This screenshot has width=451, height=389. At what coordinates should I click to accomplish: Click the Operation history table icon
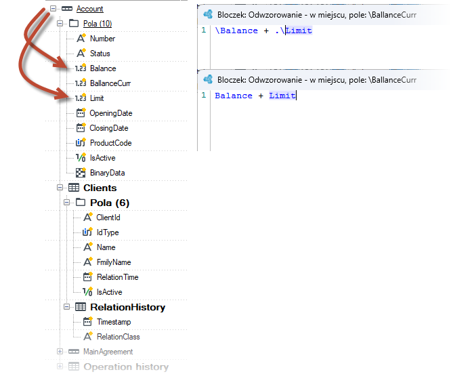click(x=74, y=367)
